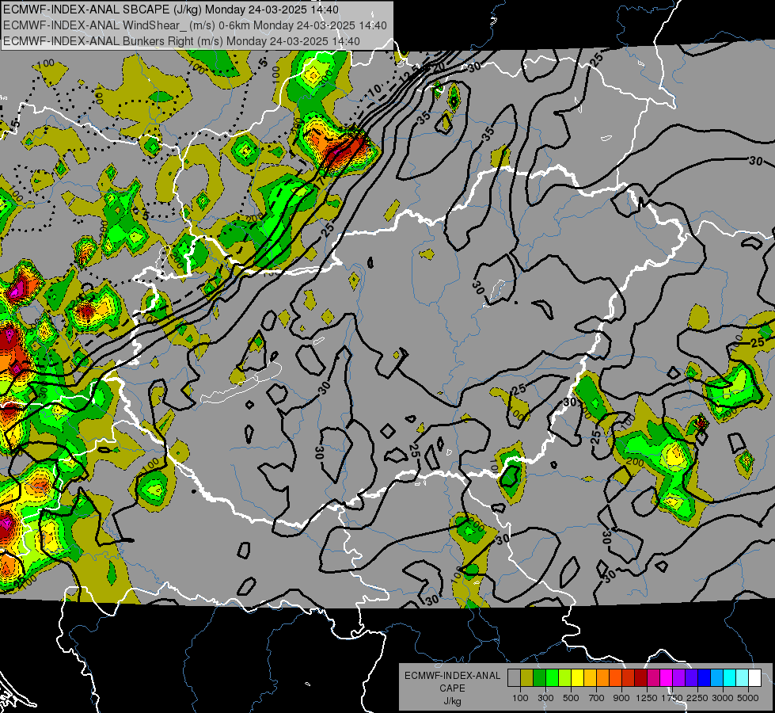Click the legend scale value 300

(545, 698)
